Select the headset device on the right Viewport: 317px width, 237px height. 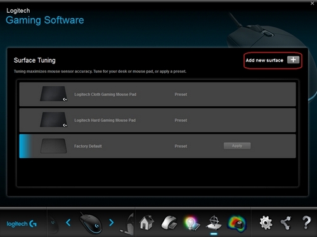[127, 224]
